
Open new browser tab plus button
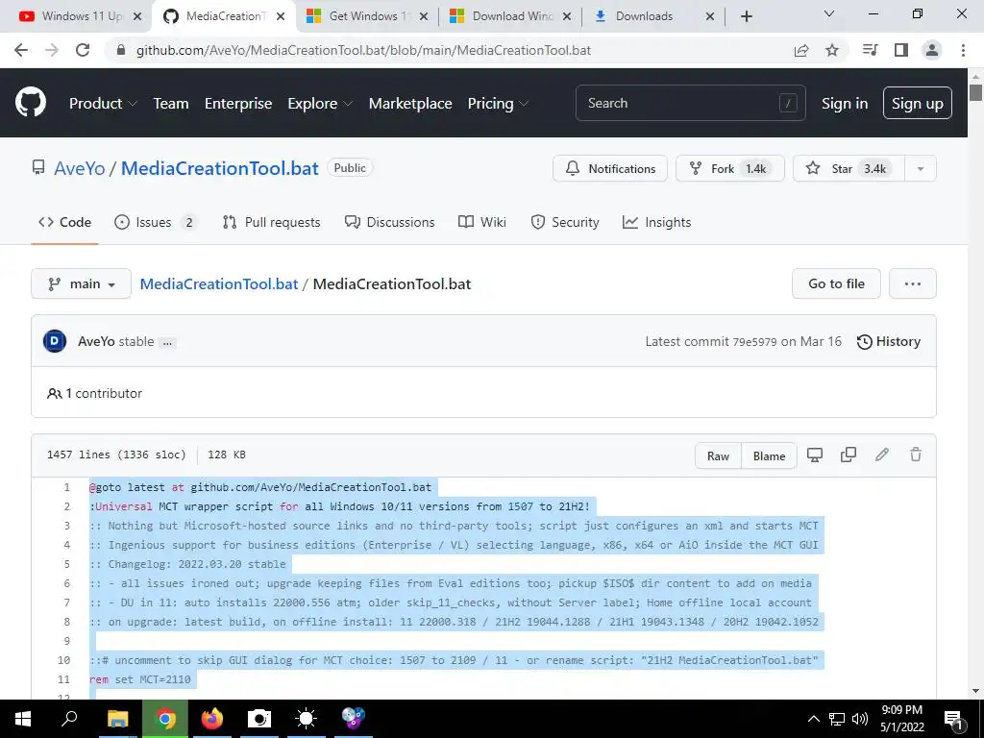pyautogui.click(x=746, y=16)
